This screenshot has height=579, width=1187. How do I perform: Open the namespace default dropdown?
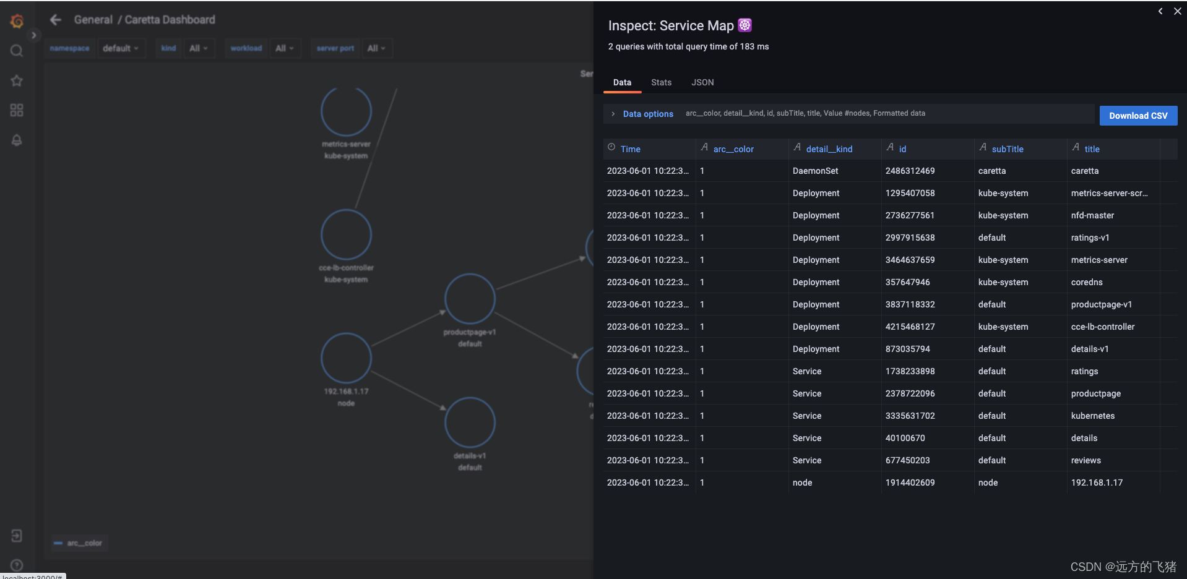(x=121, y=48)
